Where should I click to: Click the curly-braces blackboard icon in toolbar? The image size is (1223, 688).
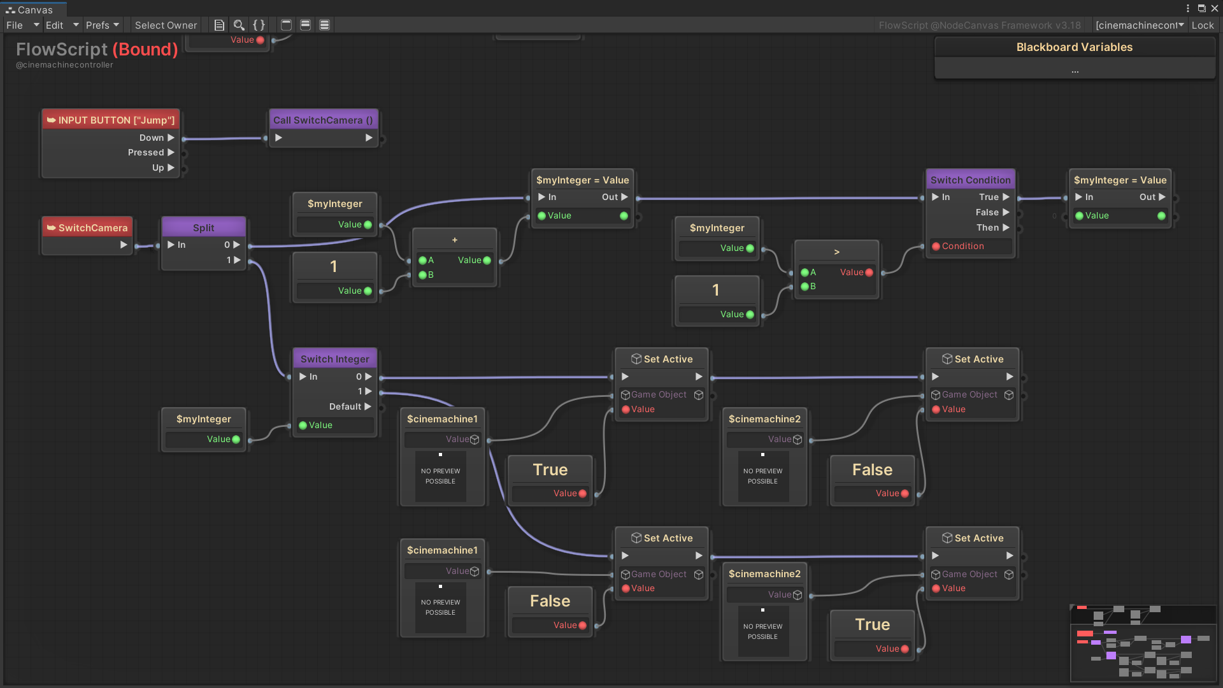click(x=259, y=25)
